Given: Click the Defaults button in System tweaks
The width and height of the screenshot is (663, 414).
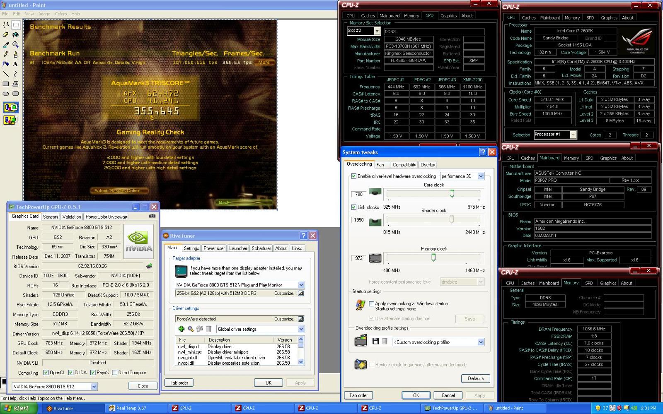Looking at the screenshot, I should 476,378.
